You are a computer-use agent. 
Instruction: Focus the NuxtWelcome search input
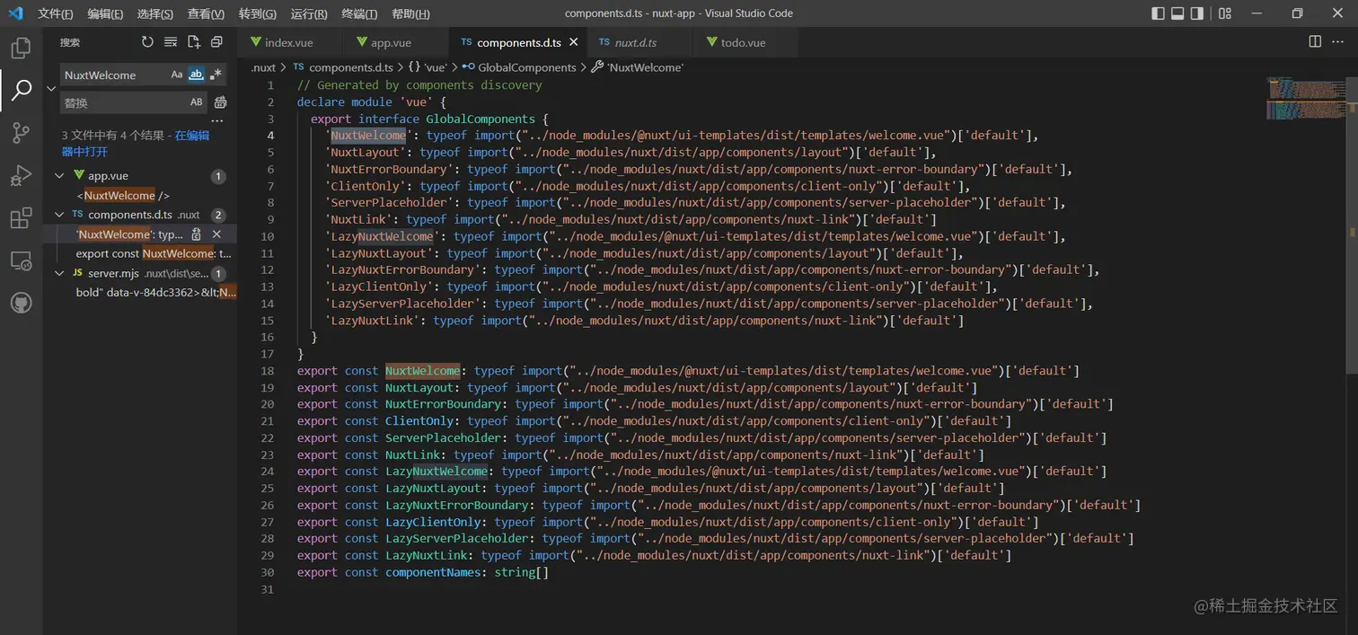(114, 75)
